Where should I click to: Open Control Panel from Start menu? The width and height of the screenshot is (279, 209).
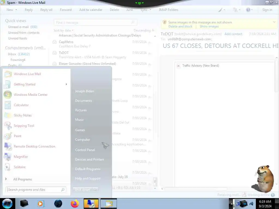click(85, 150)
